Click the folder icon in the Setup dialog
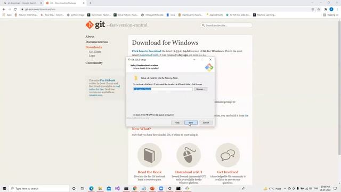The height and width of the screenshot is (192, 341). coord(136,78)
